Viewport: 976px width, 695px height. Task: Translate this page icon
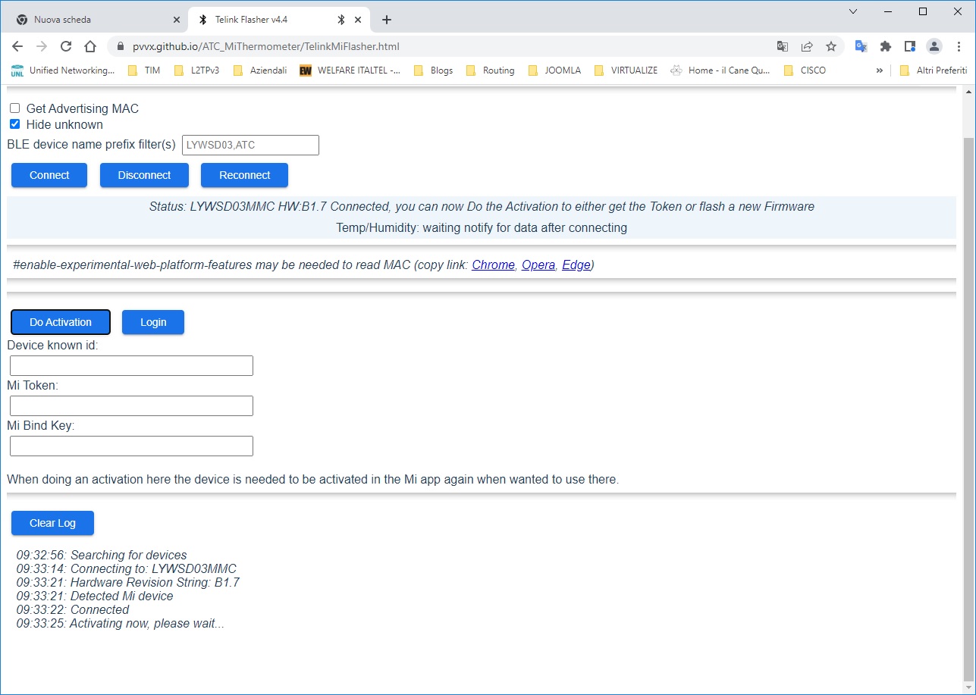pos(783,46)
